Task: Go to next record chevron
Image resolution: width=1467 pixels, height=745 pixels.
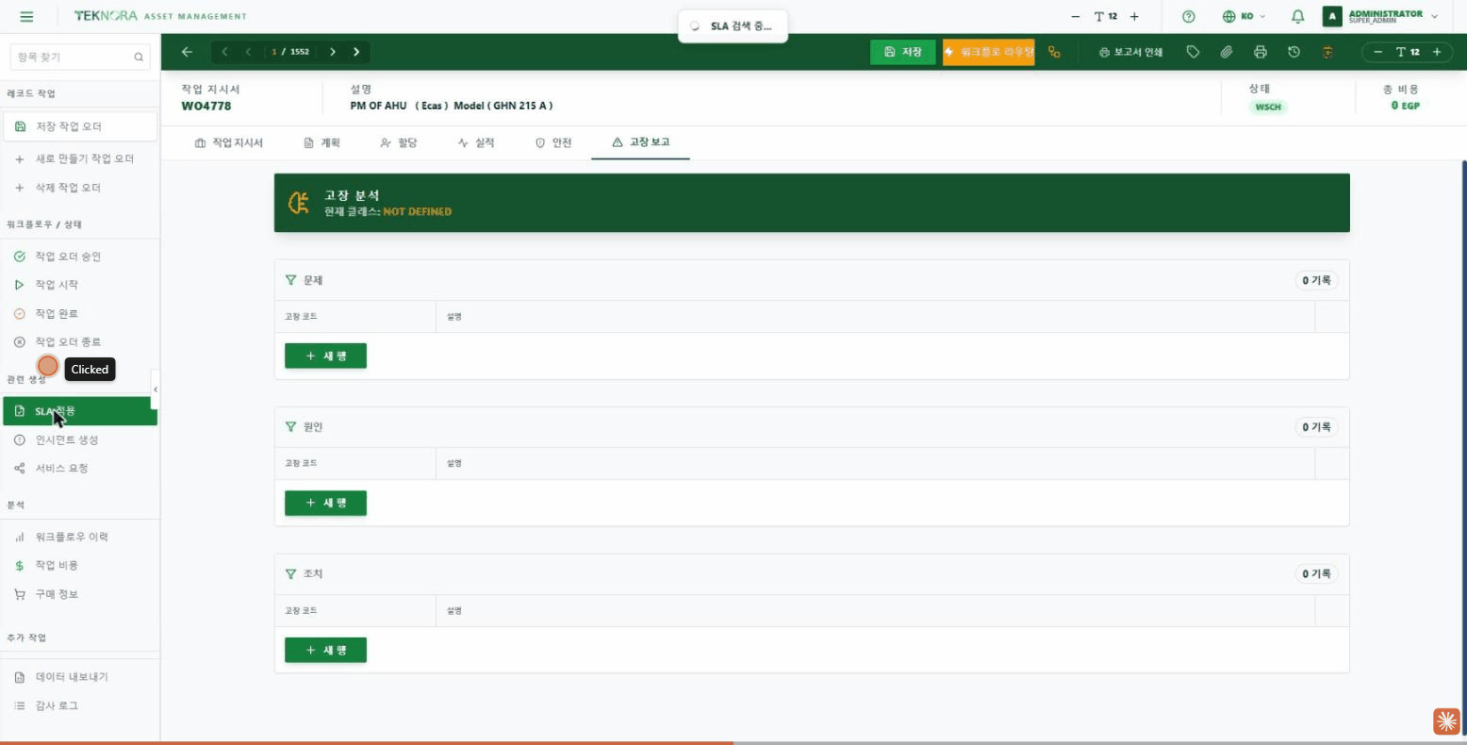Action: tap(333, 52)
